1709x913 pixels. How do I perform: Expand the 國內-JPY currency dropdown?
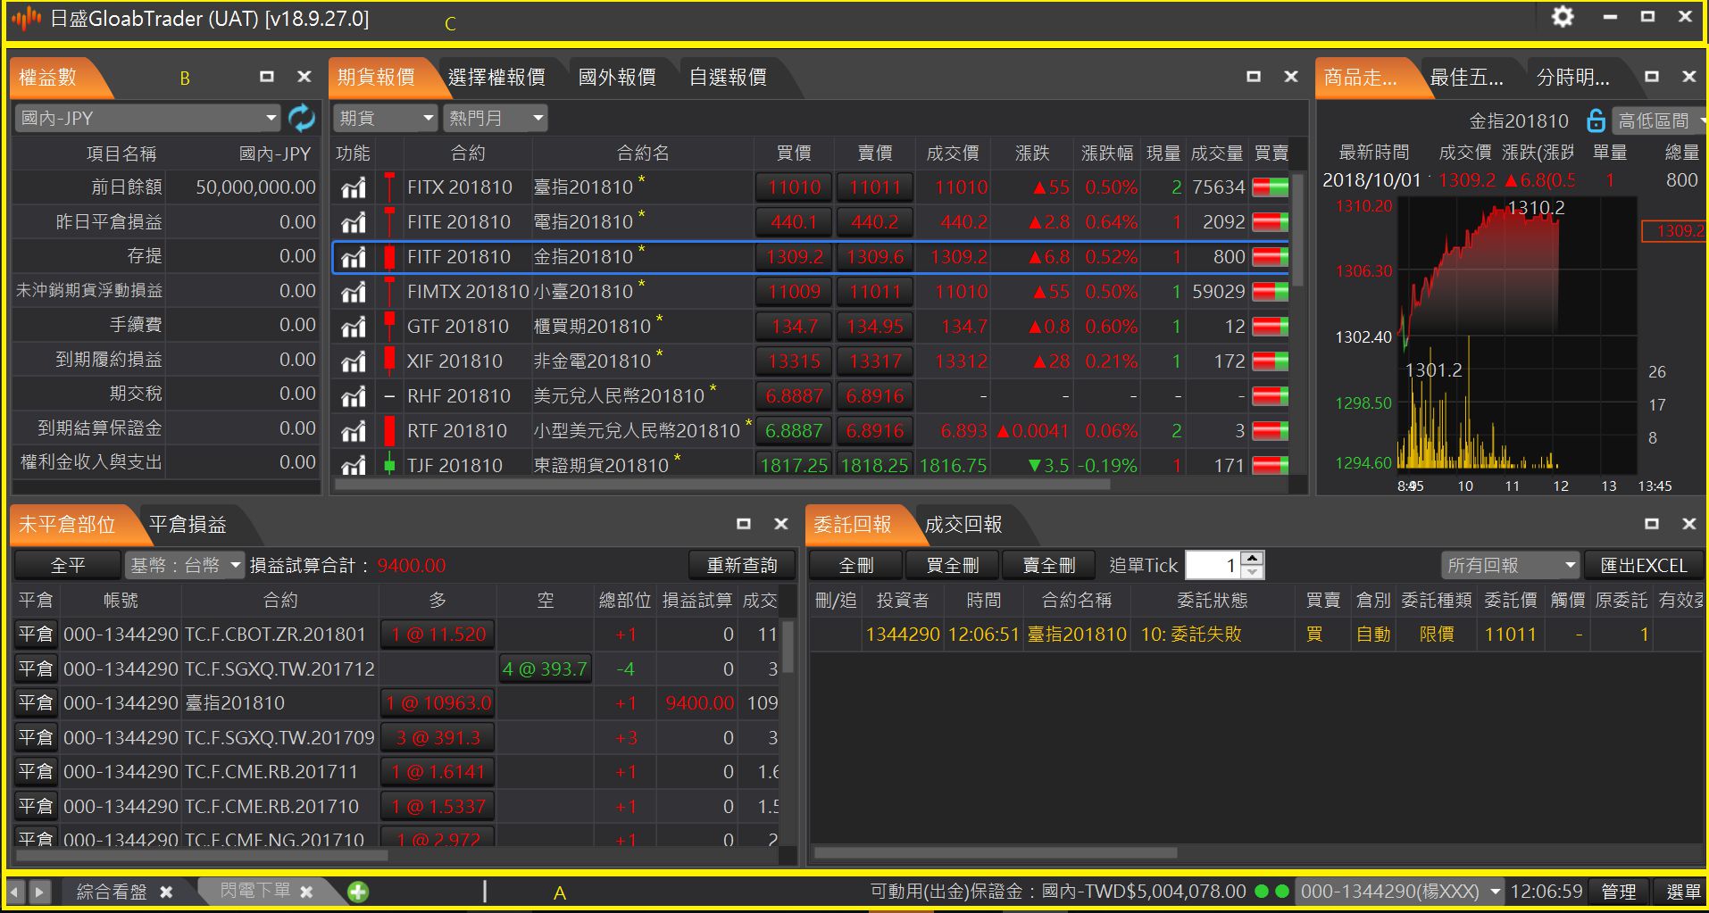(x=271, y=118)
